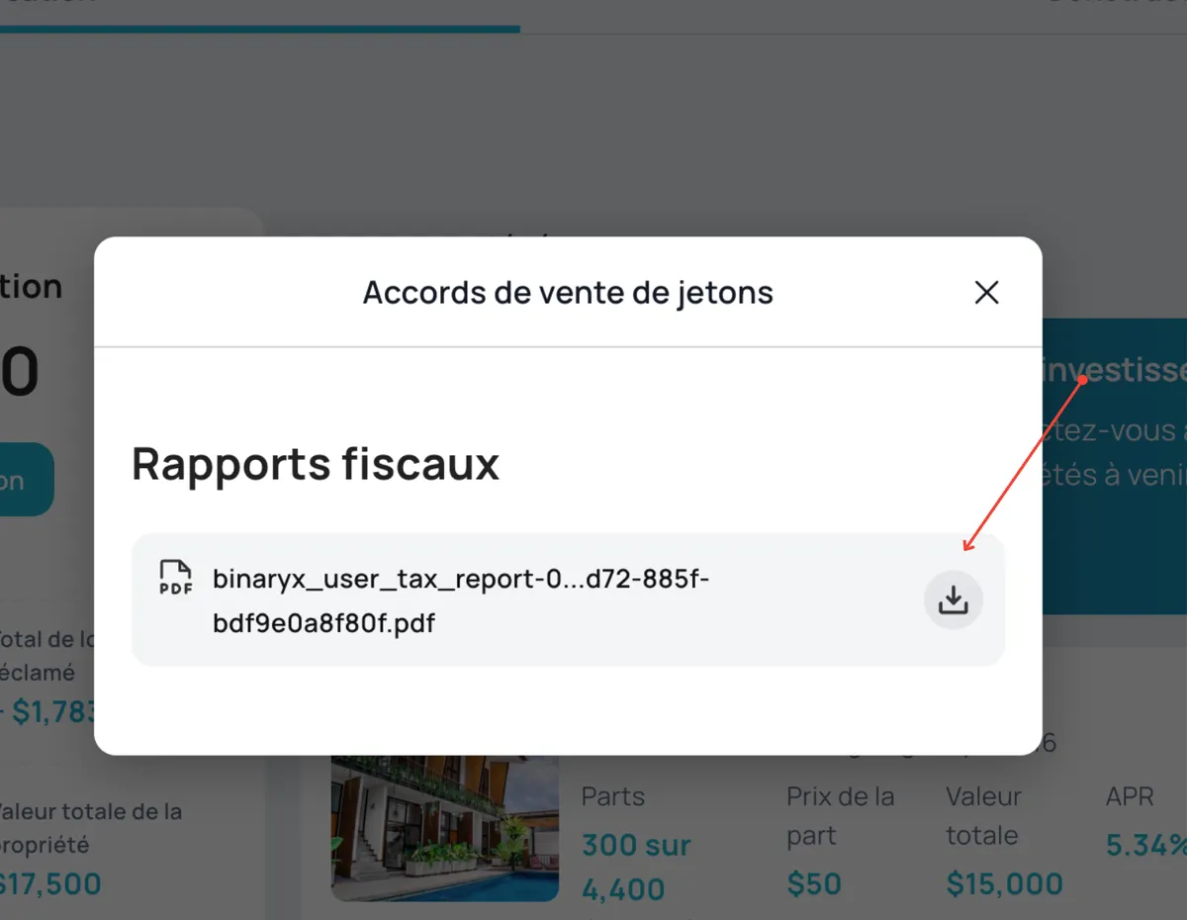Click the Parts column label

[612, 796]
